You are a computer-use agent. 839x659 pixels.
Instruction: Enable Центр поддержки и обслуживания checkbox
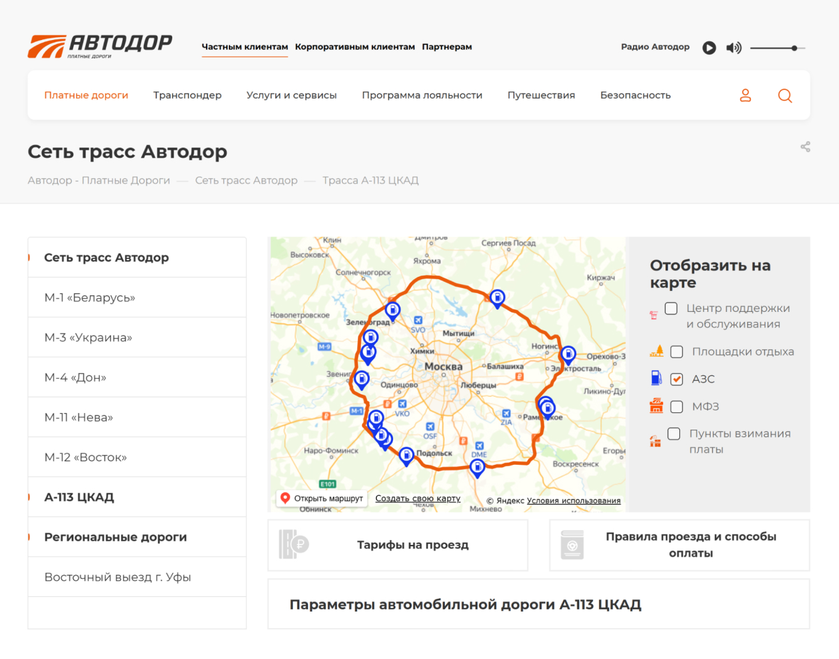[x=671, y=308]
